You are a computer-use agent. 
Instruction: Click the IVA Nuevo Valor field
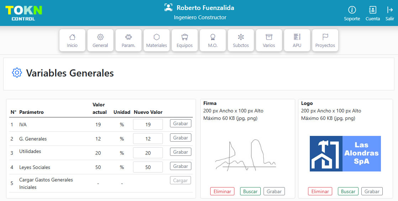coord(148,125)
